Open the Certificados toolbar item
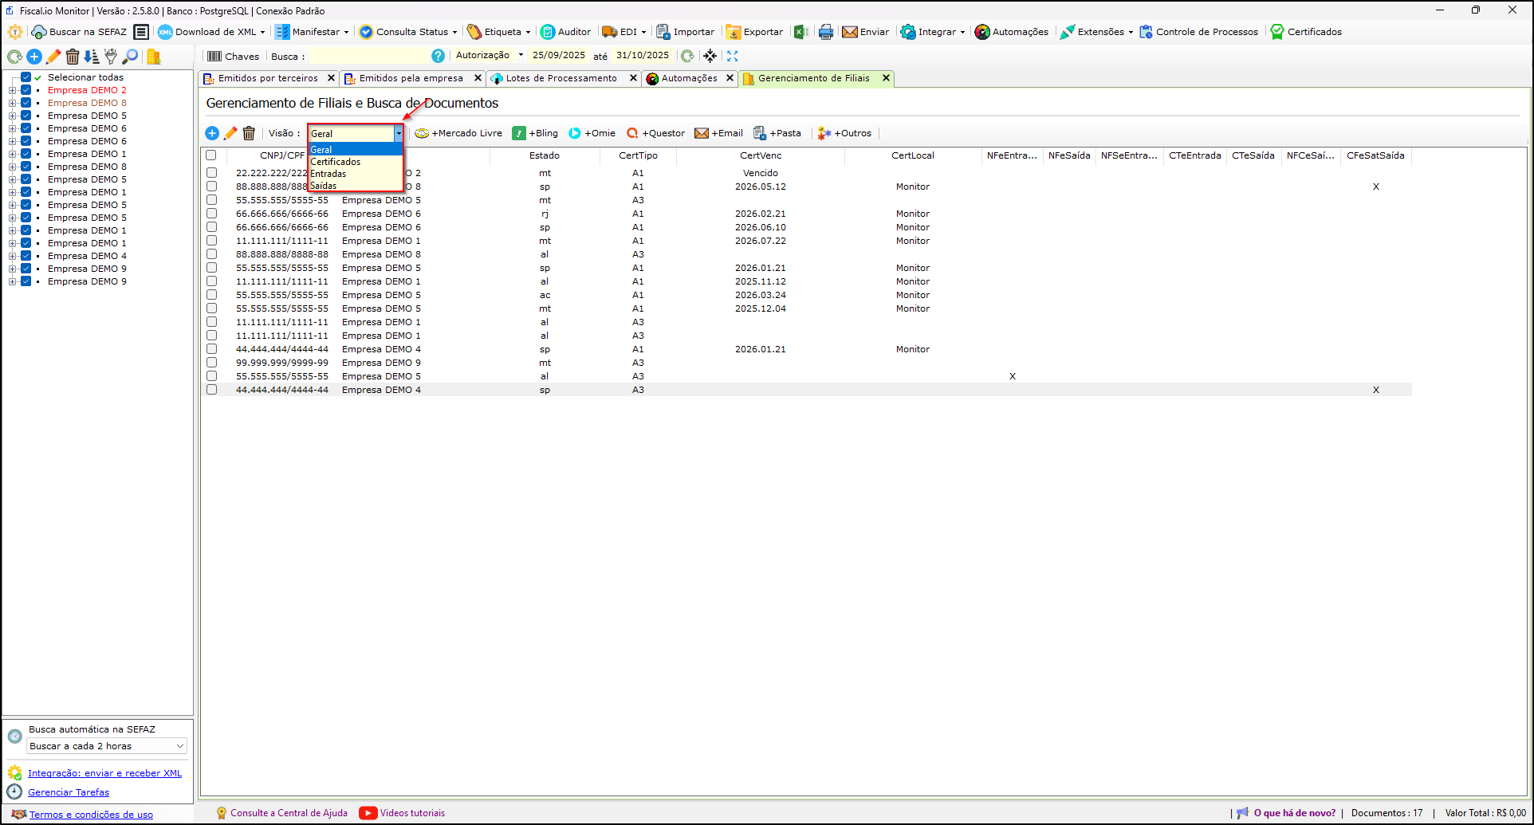 [1306, 32]
